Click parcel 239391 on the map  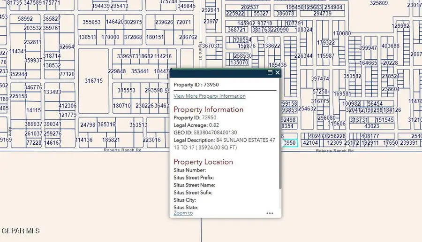(409, 143)
